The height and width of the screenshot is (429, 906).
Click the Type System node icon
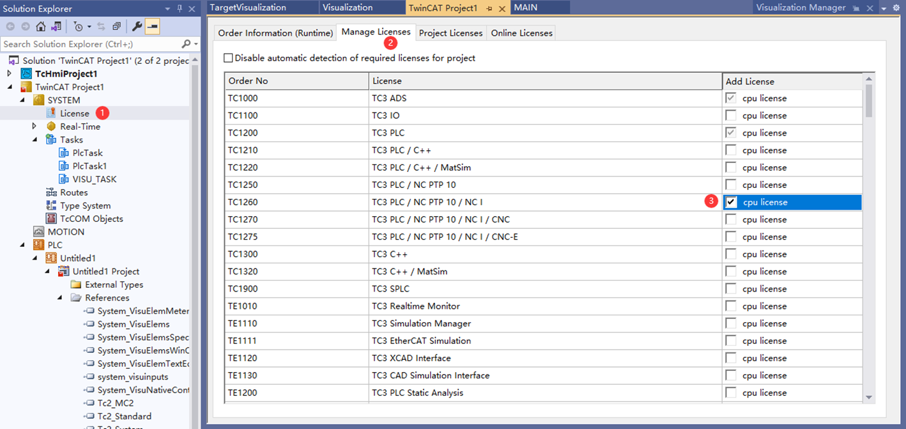pos(51,205)
